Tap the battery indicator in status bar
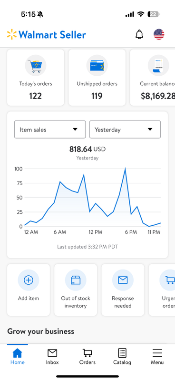 tap(154, 14)
